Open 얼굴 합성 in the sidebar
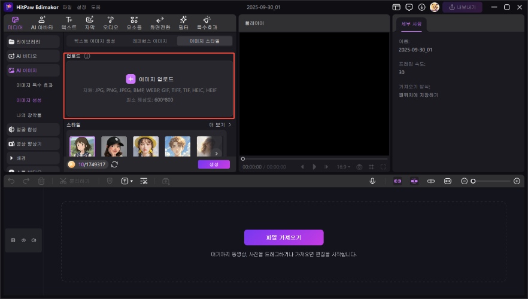The image size is (528, 299). click(33, 130)
